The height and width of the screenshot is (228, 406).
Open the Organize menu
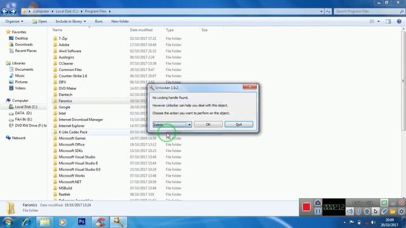[14, 22]
